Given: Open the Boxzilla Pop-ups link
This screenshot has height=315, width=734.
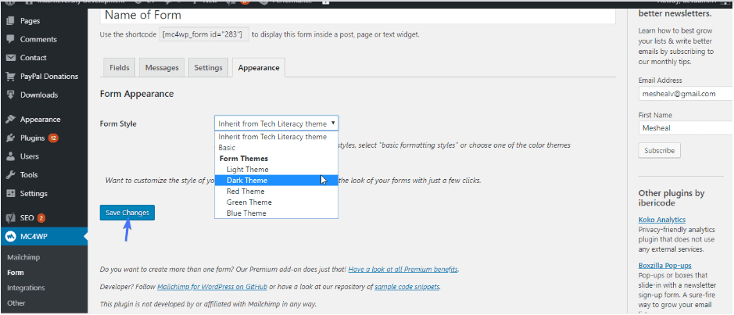Looking at the screenshot, I should [x=664, y=266].
